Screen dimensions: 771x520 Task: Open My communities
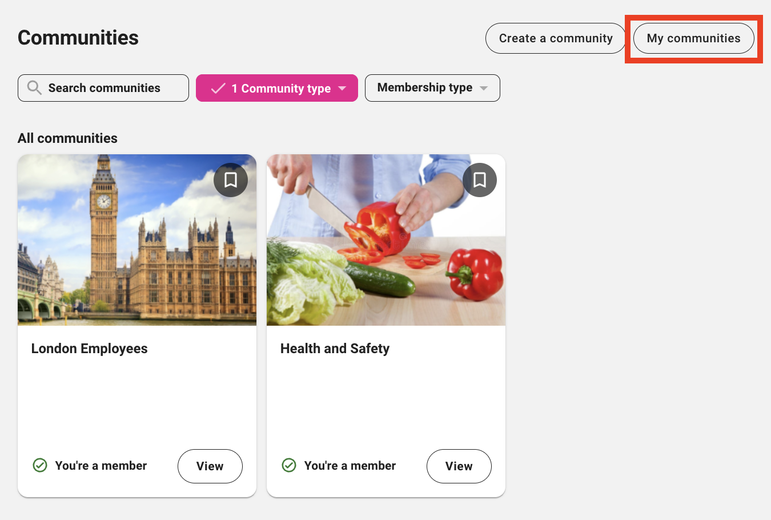tap(693, 38)
